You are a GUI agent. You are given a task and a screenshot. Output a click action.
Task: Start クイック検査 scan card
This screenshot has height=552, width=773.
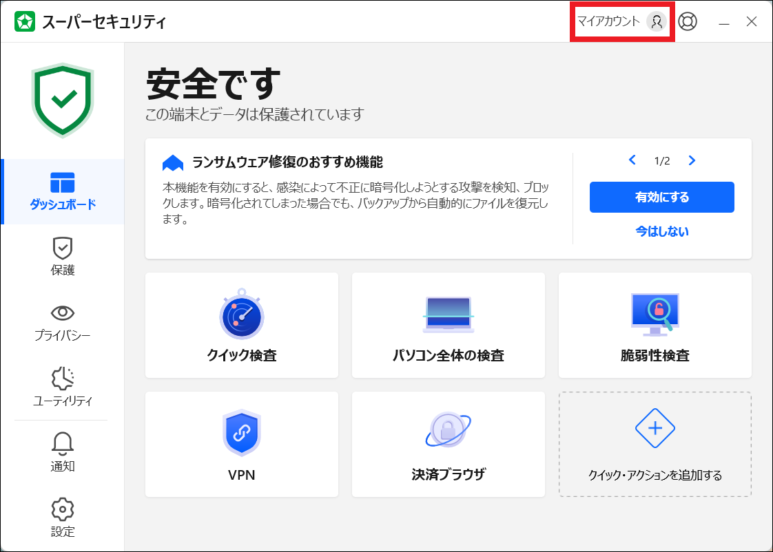click(242, 325)
